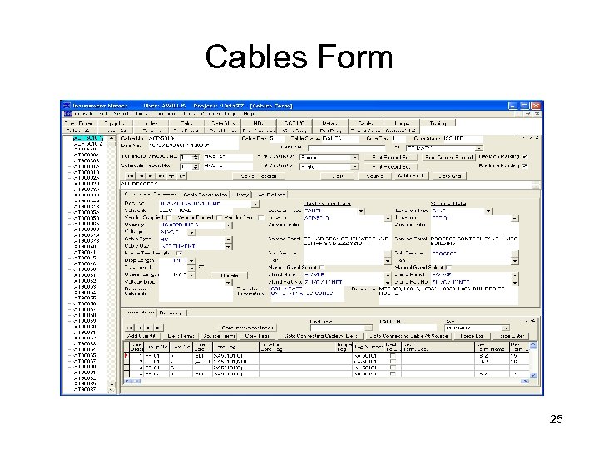Go to last cable record
The height and width of the screenshot is (449, 599).
coord(161,176)
